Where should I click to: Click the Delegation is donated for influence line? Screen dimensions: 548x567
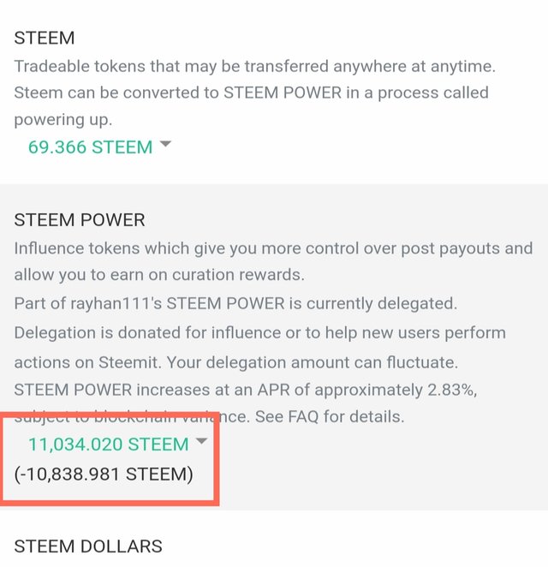click(x=259, y=332)
